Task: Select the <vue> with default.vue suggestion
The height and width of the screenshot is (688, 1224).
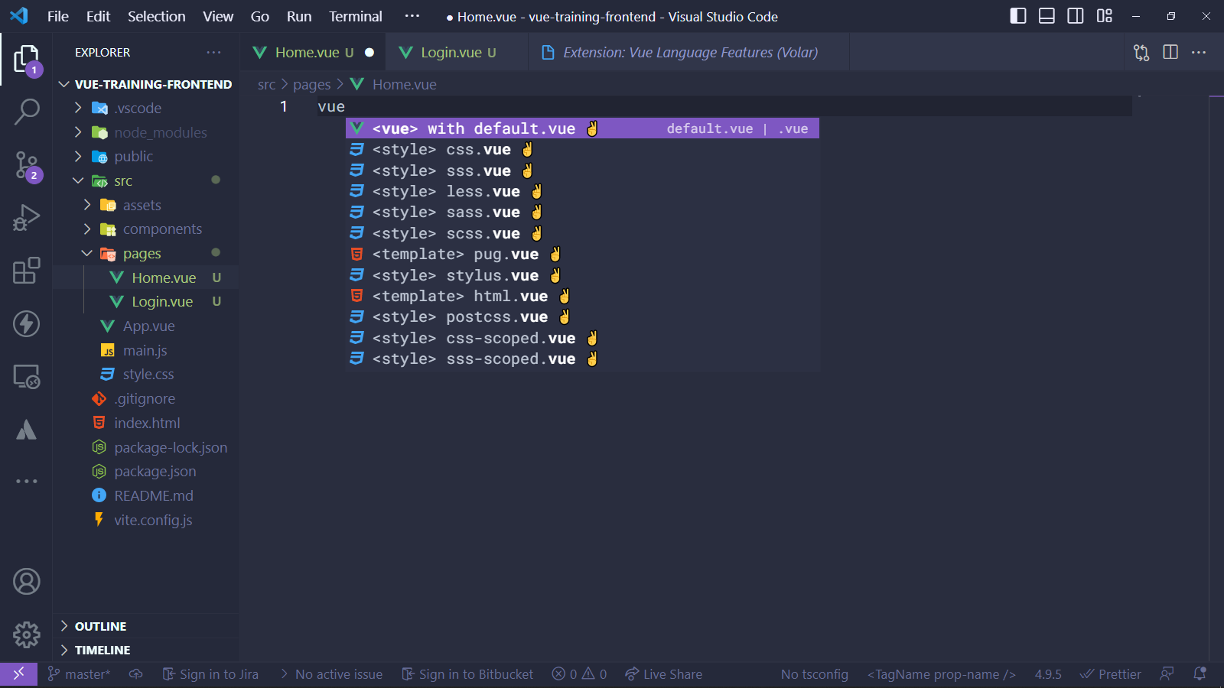Action: coord(582,128)
